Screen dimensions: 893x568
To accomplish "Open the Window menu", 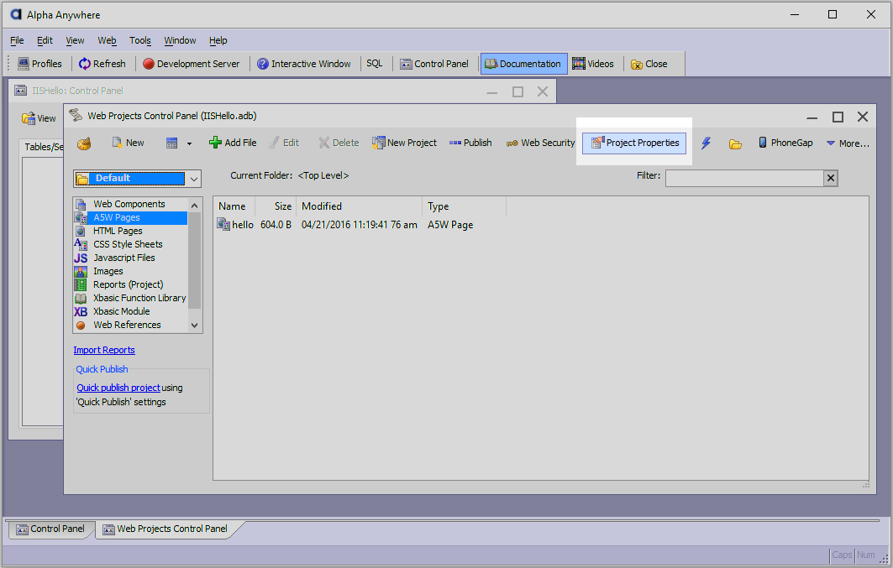I will click(x=180, y=40).
